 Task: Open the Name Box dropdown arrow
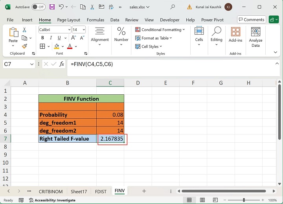pyautogui.click(x=32, y=64)
